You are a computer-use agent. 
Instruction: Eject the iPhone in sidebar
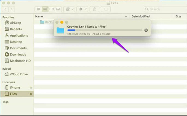coord(31,88)
